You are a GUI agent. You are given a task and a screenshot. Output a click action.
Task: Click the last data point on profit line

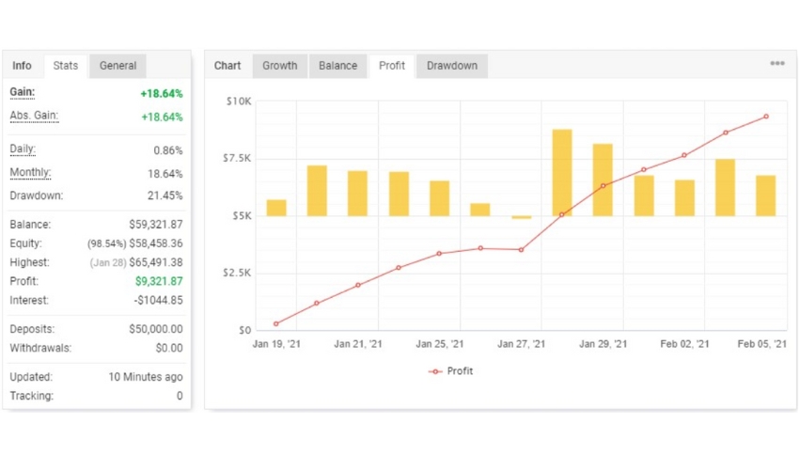click(x=766, y=117)
